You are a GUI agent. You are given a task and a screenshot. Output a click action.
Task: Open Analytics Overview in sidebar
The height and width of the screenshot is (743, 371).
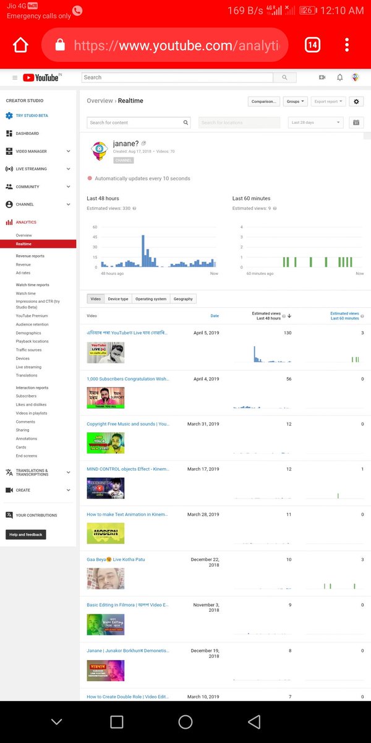[24, 235]
